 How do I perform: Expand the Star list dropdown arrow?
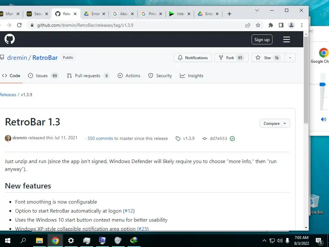pos(290,58)
